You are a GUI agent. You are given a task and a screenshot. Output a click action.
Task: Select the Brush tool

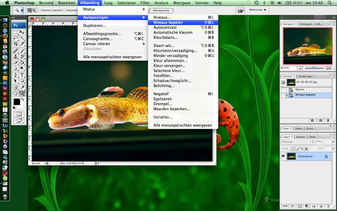click(22, 51)
